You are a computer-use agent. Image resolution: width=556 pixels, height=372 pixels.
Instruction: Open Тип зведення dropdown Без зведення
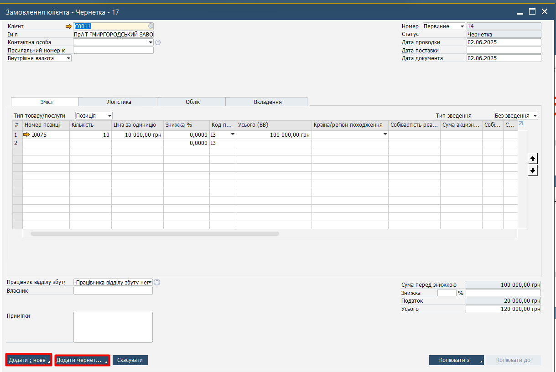pyautogui.click(x=535, y=116)
